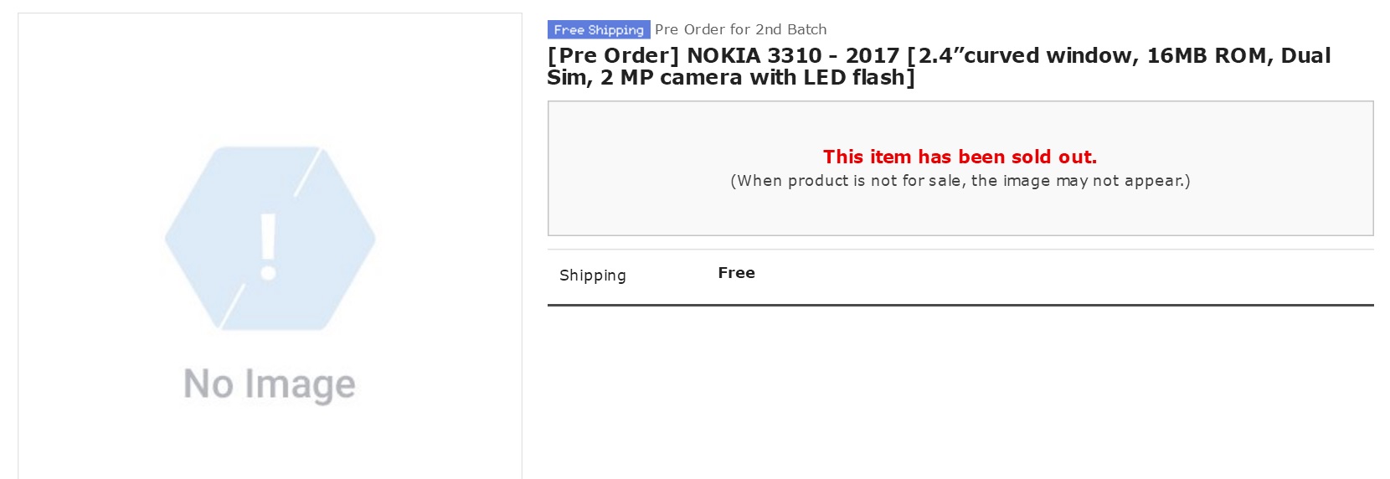Screen dimensions: 1390x479
Task: Click 'Dual' at the end of the first title line
Action: pos(1306,55)
